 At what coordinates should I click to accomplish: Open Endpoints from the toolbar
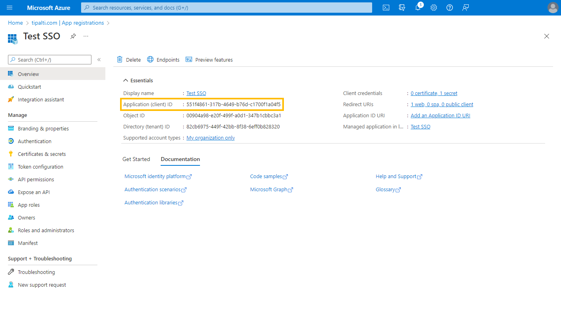[x=163, y=59]
